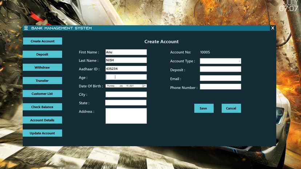Click the desktop clock showing 07:07
301x169 pixels.
[289, 8]
